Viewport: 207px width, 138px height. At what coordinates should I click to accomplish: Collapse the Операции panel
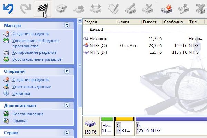[x=67, y=71]
